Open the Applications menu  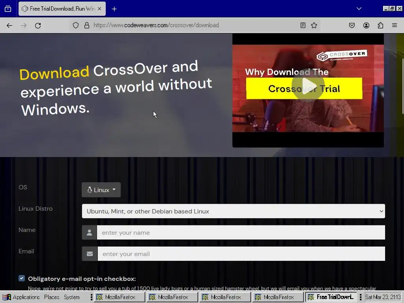tap(21, 297)
